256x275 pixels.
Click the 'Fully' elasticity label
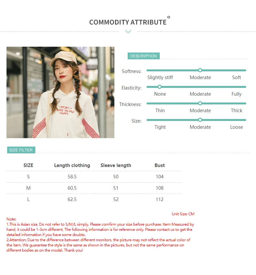click(x=236, y=94)
